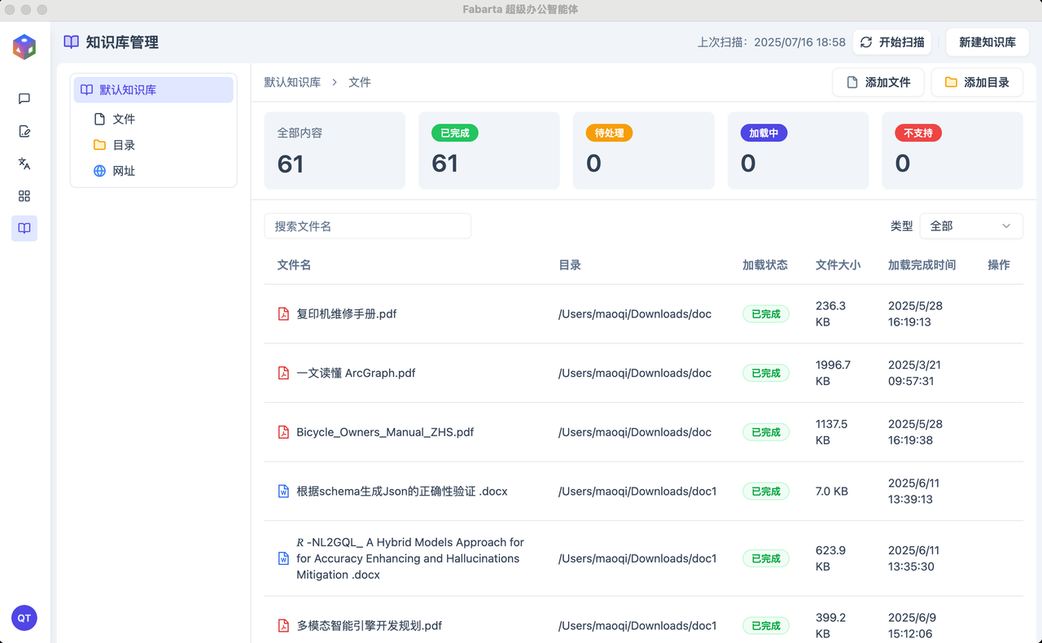The height and width of the screenshot is (643, 1042).
Task: Click the 添加目录 button
Action: [977, 82]
